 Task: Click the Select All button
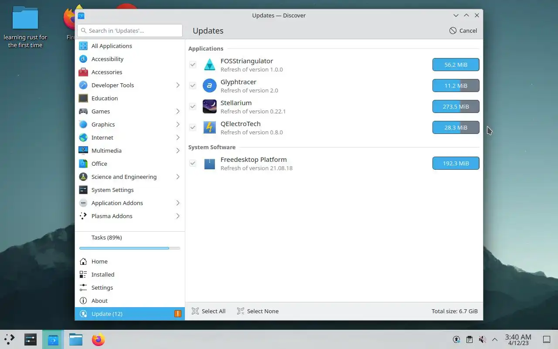click(x=208, y=311)
